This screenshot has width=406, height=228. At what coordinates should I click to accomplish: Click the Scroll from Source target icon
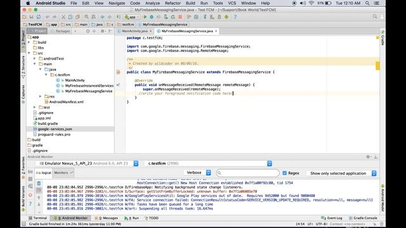click(88, 31)
